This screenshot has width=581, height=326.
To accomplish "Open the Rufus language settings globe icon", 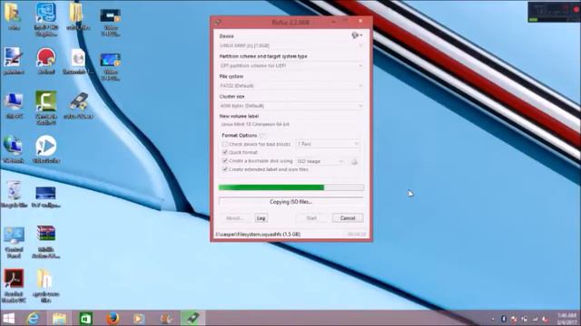I will [357, 35].
